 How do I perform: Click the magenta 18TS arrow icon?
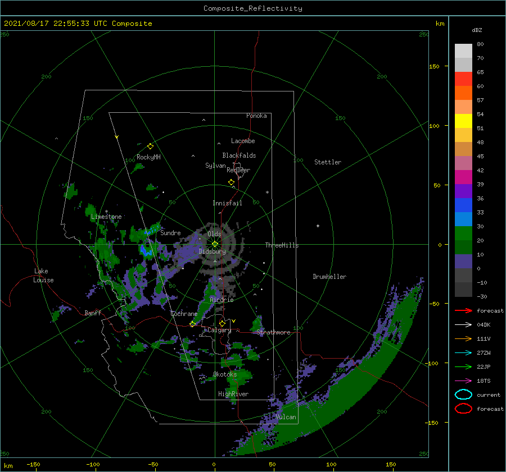pyautogui.click(x=463, y=381)
